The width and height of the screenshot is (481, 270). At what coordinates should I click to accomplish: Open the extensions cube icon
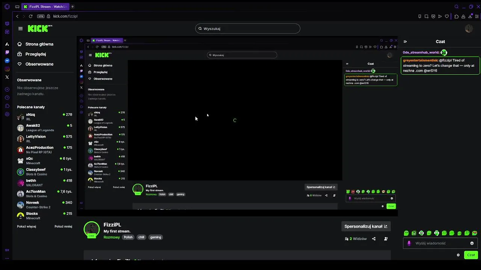(457, 16)
